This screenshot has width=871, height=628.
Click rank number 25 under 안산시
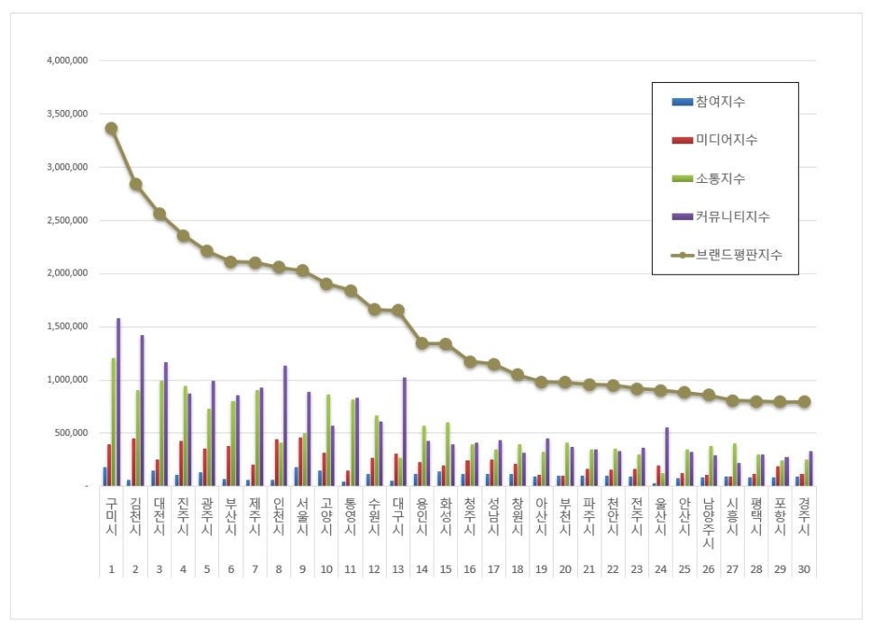(685, 569)
